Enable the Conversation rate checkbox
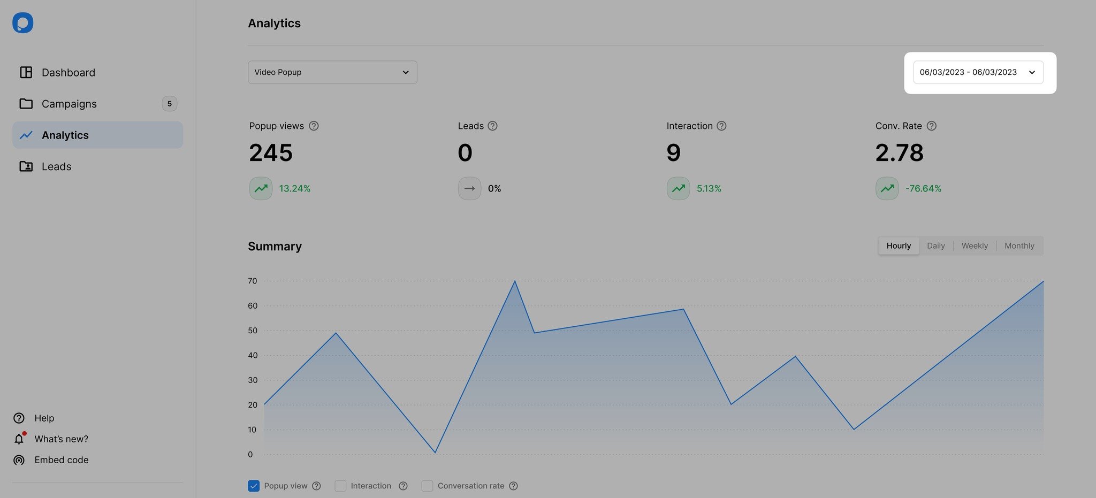 pos(427,486)
